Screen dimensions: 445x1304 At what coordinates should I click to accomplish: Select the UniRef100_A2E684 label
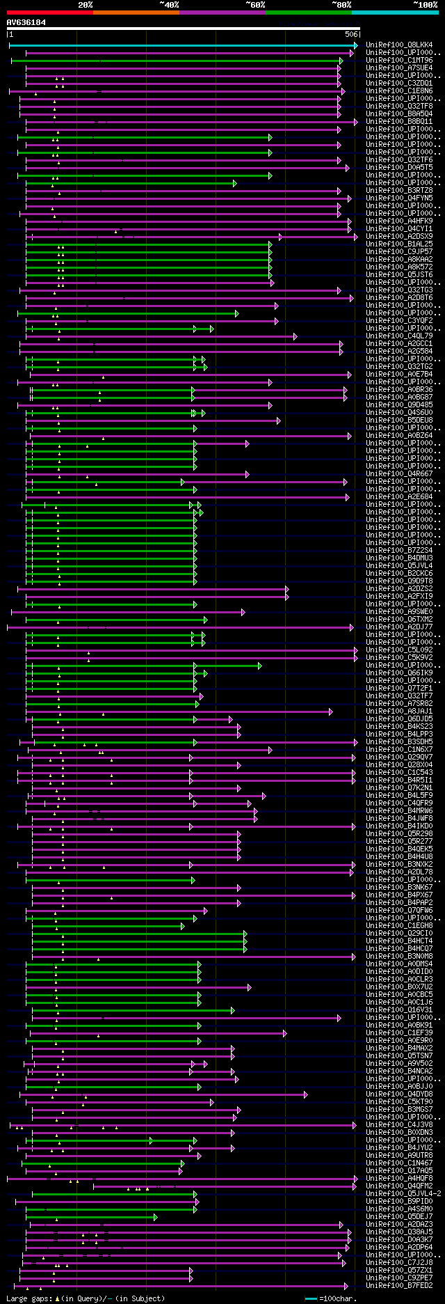399,497
